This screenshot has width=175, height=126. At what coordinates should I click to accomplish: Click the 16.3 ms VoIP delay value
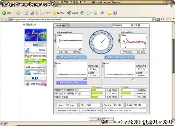pyautogui.click(x=142, y=69)
